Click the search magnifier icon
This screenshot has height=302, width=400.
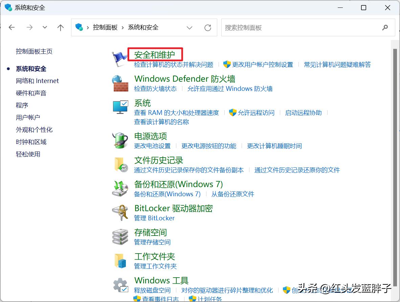point(385,28)
